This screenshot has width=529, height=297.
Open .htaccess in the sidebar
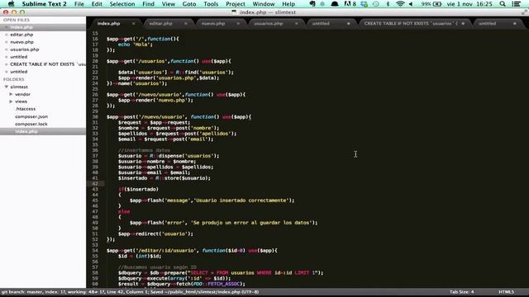[26, 109]
